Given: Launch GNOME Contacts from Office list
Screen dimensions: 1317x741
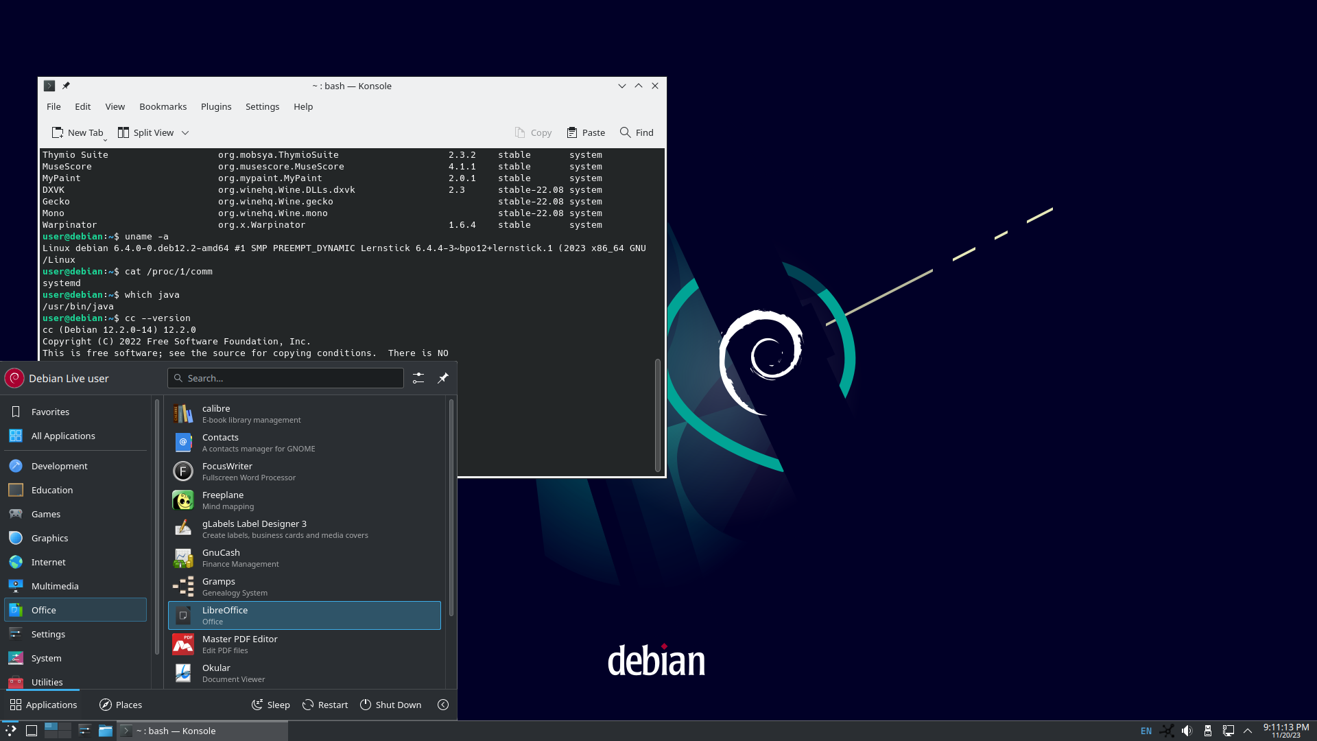Looking at the screenshot, I should (305, 443).
